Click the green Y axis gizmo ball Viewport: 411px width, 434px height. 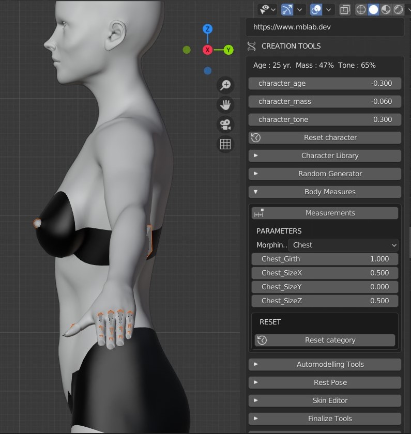pos(229,50)
